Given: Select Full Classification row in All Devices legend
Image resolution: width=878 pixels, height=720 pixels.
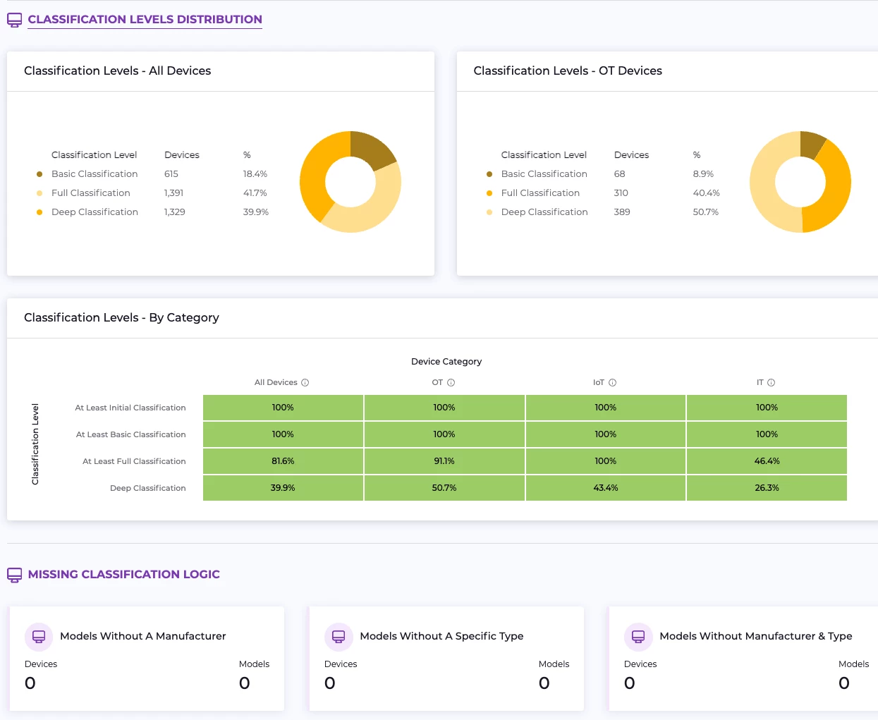Looking at the screenshot, I should tap(91, 193).
